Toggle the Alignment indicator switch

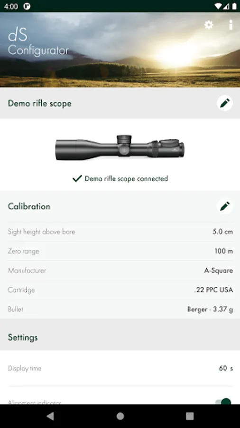point(223,401)
